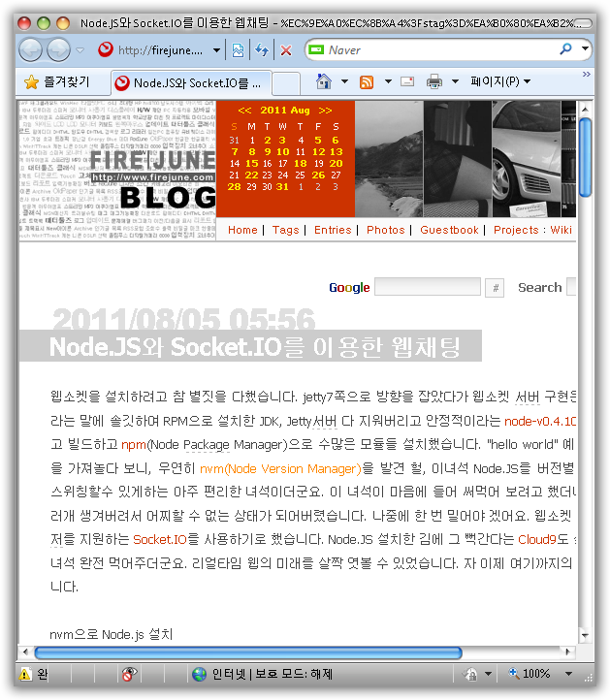
Task: Click the compatibility view broken-page icon
Action: pos(238,50)
